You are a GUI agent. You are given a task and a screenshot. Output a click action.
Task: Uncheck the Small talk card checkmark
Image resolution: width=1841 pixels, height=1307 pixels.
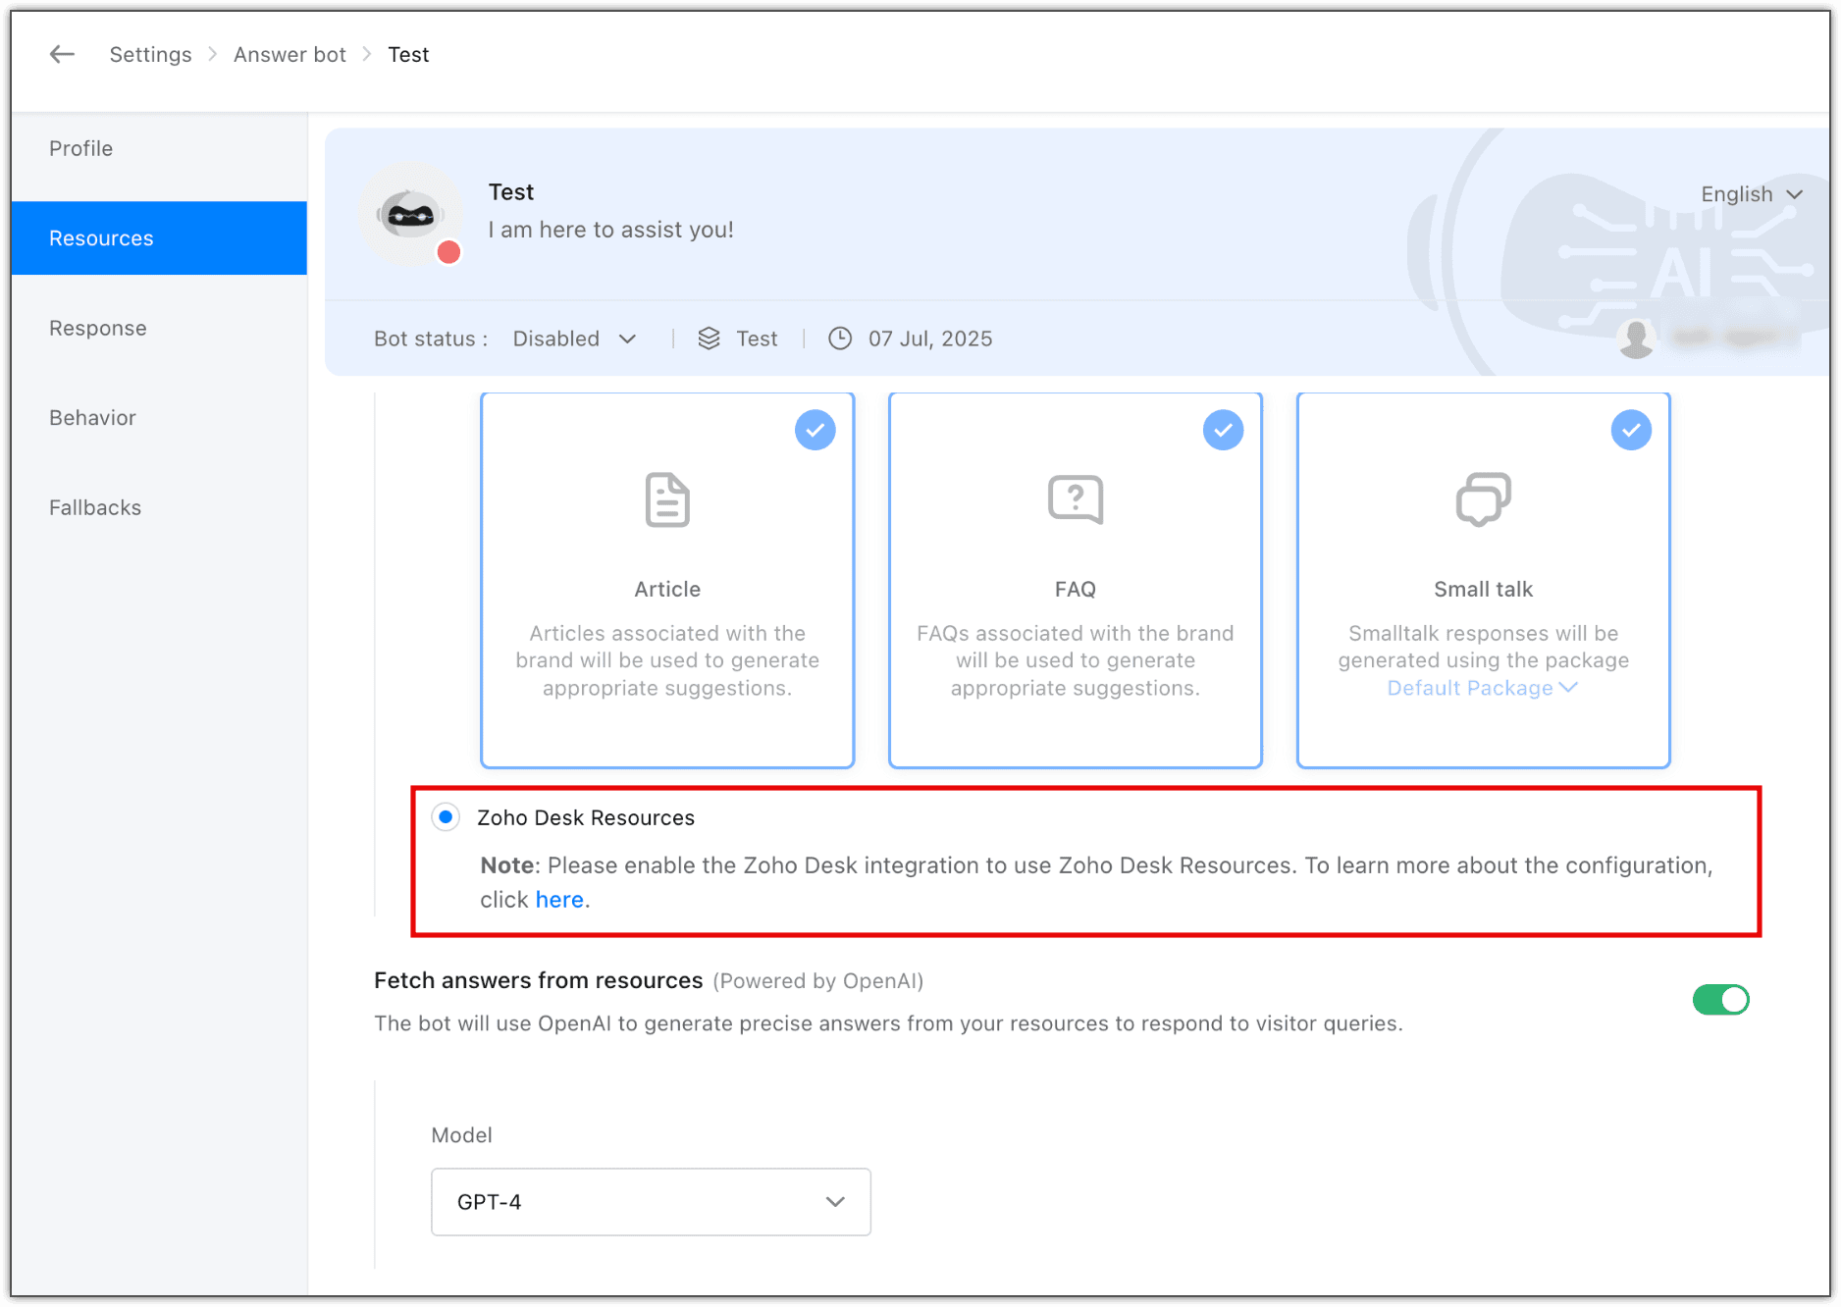(1631, 430)
